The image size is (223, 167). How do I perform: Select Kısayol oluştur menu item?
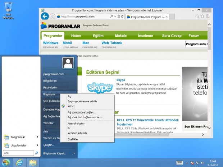87,124
